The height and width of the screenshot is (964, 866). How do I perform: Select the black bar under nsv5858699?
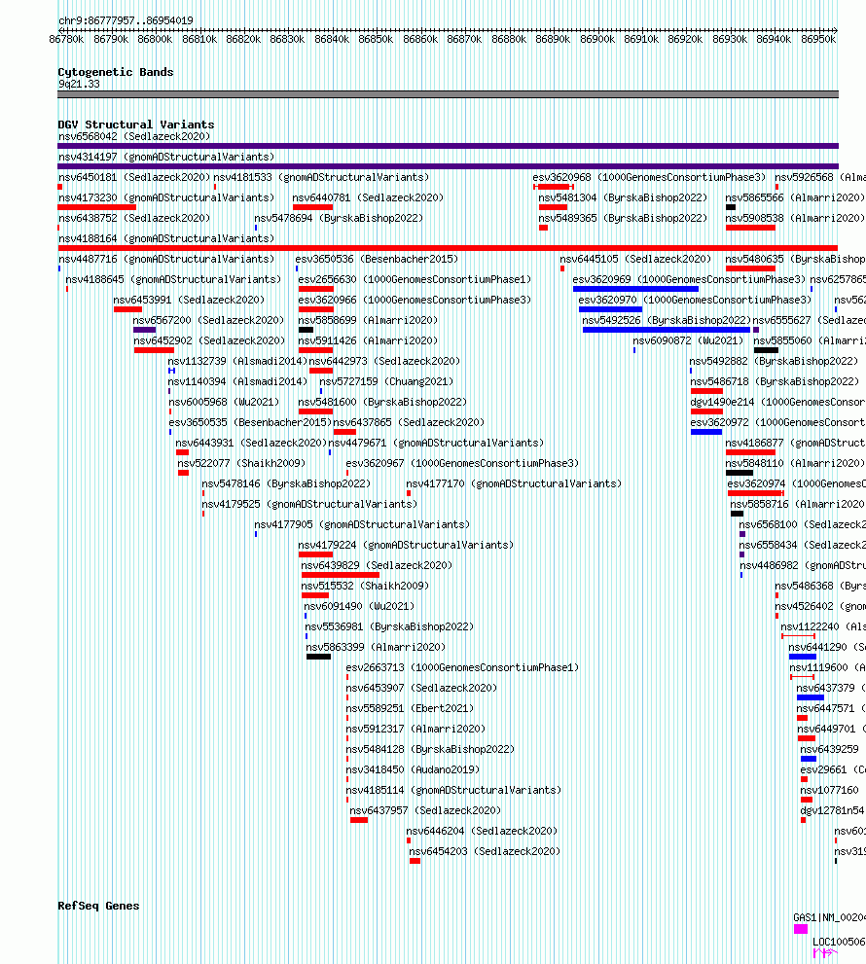tap(306, 330)
